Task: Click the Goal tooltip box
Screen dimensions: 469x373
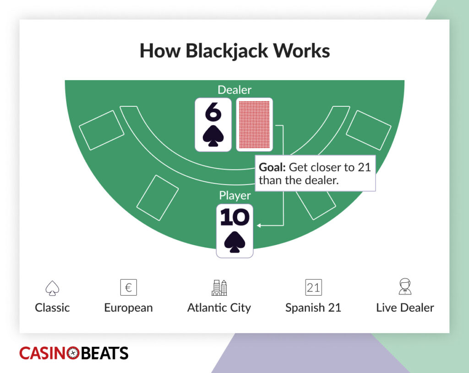Action: click(315, 173)
